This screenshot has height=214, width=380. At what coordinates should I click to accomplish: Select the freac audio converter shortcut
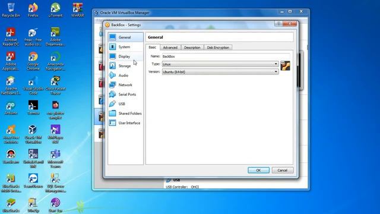tap(33, 37)
